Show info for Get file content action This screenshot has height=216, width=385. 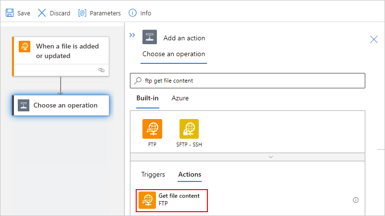356,200
